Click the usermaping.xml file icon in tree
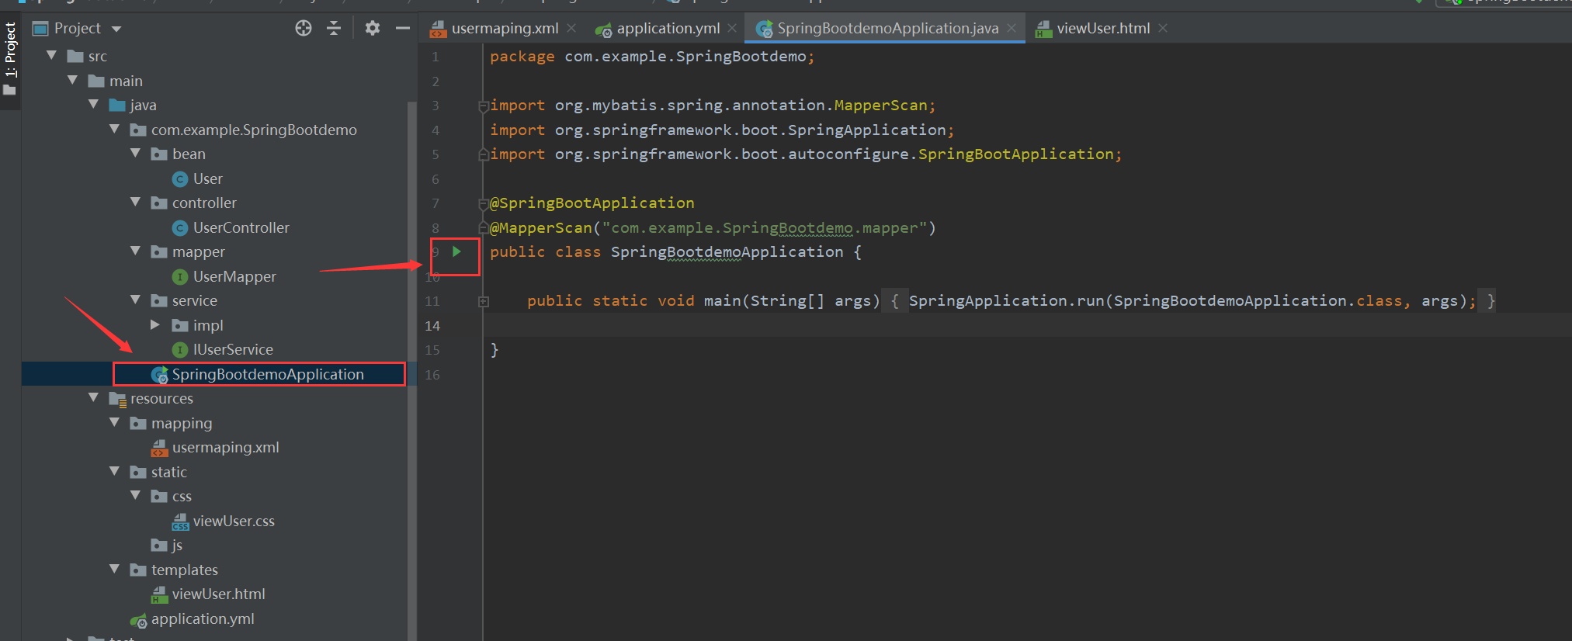Screen dimensions: 1572x641 159,448
